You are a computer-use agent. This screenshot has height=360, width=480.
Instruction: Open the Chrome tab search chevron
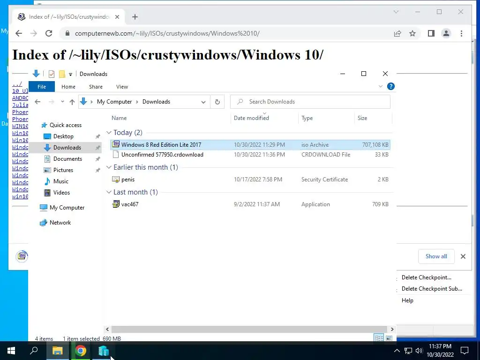point(396,12)
